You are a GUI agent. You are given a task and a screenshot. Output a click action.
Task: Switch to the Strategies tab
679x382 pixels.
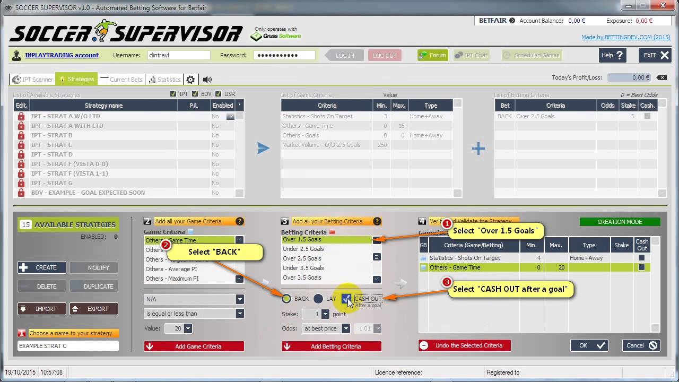point(76,79)
